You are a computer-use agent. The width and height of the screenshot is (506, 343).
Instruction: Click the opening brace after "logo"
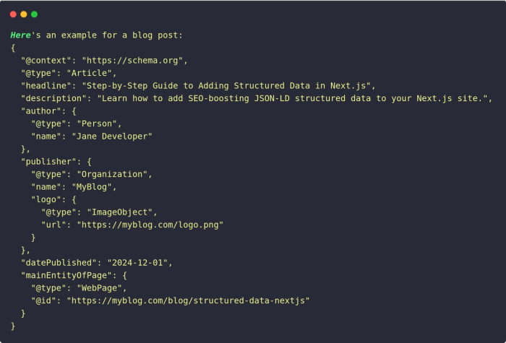pos(74,199)
